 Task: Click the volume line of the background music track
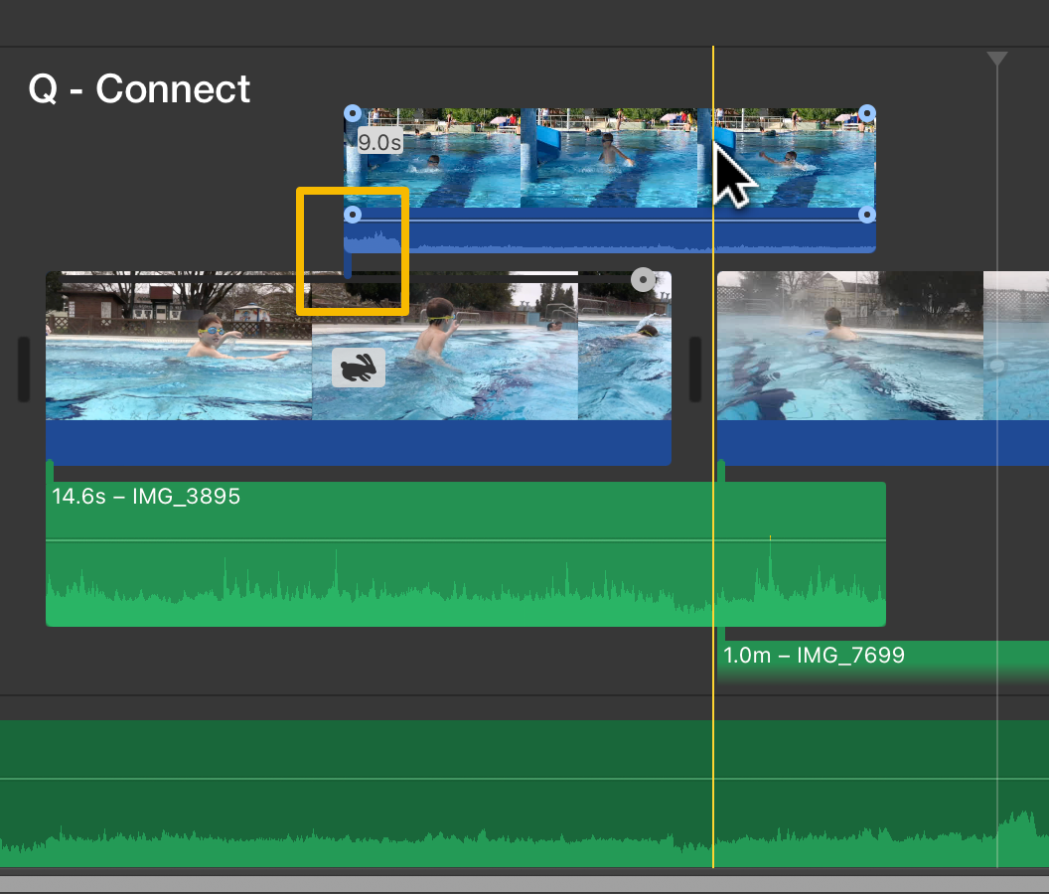524,778
